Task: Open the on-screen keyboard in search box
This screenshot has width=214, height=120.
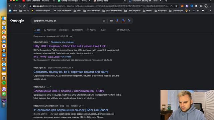Action: click(x=111, y=21)
